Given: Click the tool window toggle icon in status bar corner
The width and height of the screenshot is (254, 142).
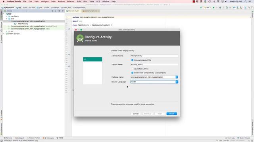Looking at the screenshot, I should pos(1,141).
